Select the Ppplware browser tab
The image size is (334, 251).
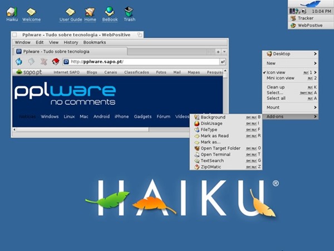tap(71, 51)
